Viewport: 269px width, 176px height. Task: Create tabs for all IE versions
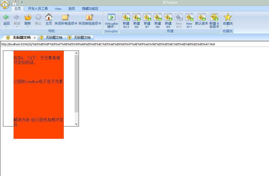214,17
